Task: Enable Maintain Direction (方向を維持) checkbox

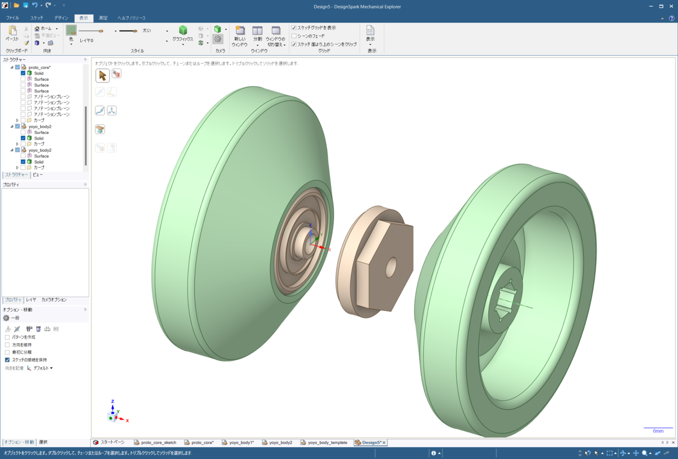Action: point(7,344)
